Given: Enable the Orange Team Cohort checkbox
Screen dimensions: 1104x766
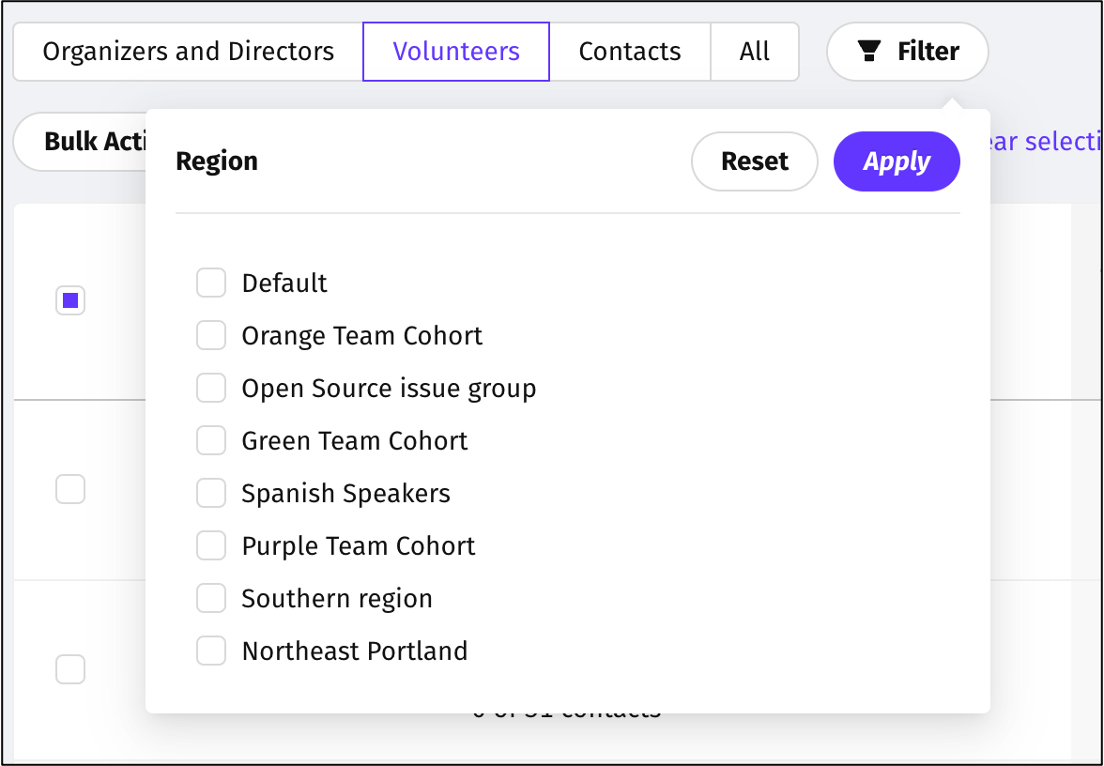Looking at the screenshot, I should pyautogui.click(x=211, y=335).
